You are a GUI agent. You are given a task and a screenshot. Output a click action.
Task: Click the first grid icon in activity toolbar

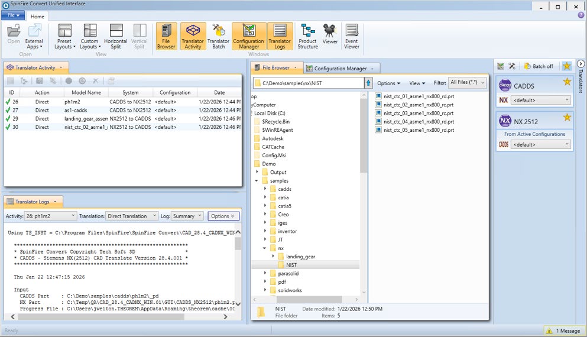point(11,80)
